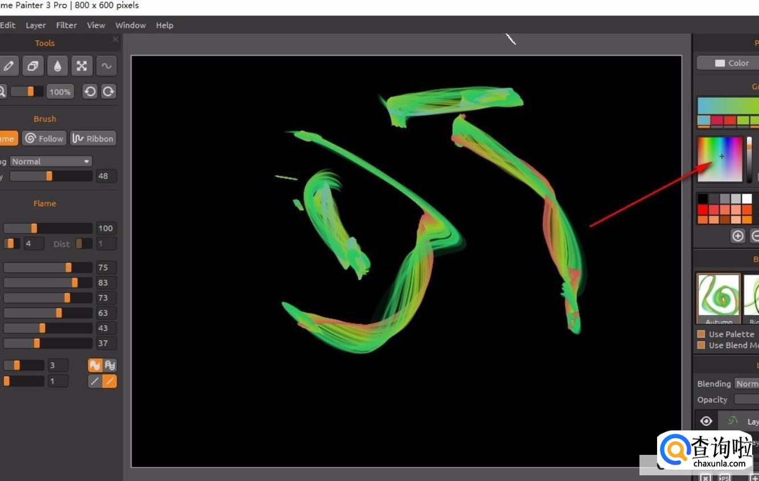Open the Layer menu

click(x=36, y=25)
